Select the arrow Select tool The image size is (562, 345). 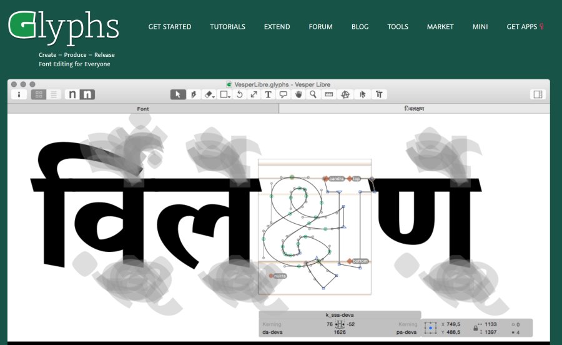point(178,94)
